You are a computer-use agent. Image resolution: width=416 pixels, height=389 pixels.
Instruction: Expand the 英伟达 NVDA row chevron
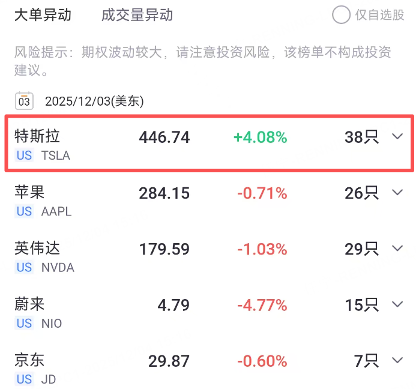click(397, 249)
